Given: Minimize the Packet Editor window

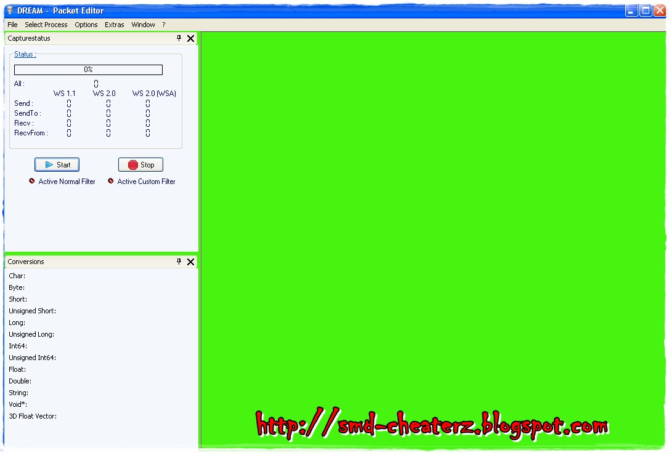Looking at the screenshot, I should pos(631,10).
